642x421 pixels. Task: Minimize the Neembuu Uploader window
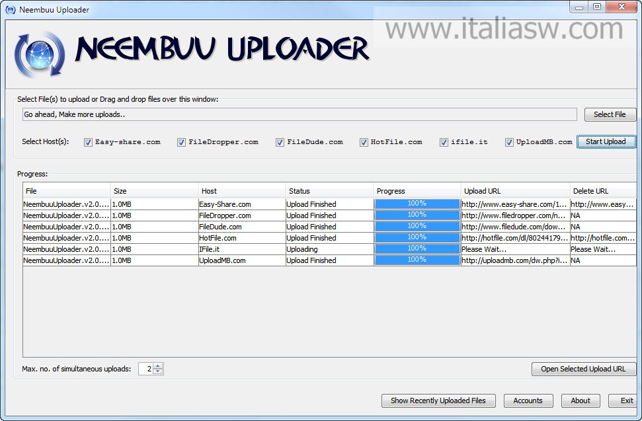coord(579,7)
